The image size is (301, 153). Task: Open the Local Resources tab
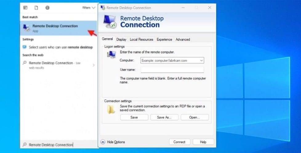(142, 39)
